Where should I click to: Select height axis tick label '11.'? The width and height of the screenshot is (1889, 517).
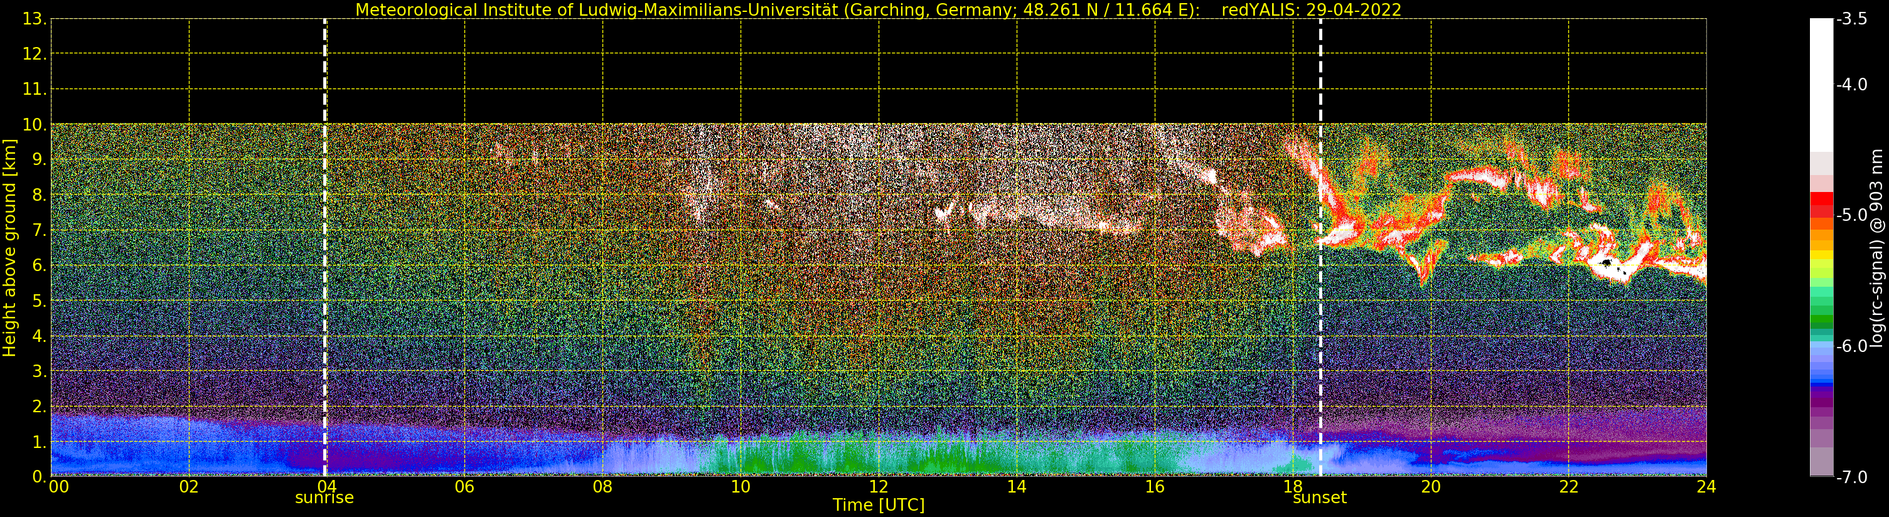pos(35,90)
